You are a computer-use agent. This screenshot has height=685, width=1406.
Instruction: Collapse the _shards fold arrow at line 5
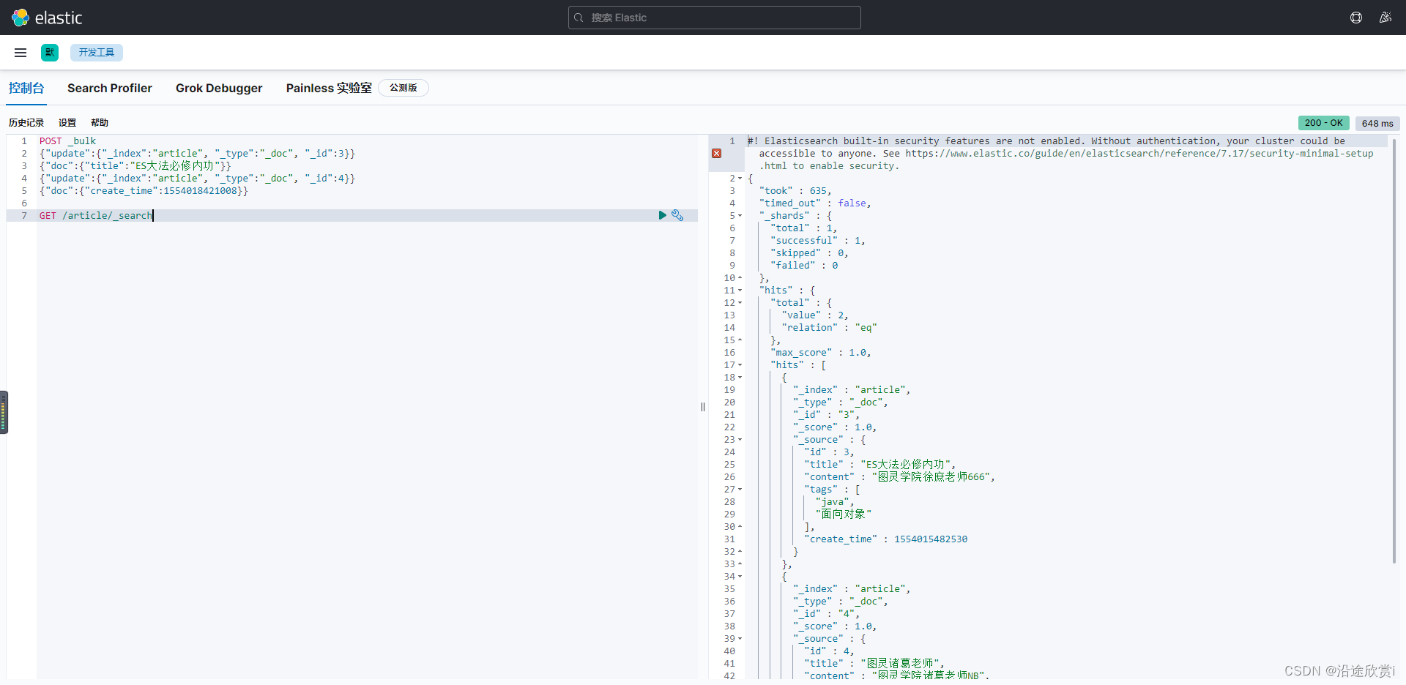pyautogui.click(x=740, y=216)
